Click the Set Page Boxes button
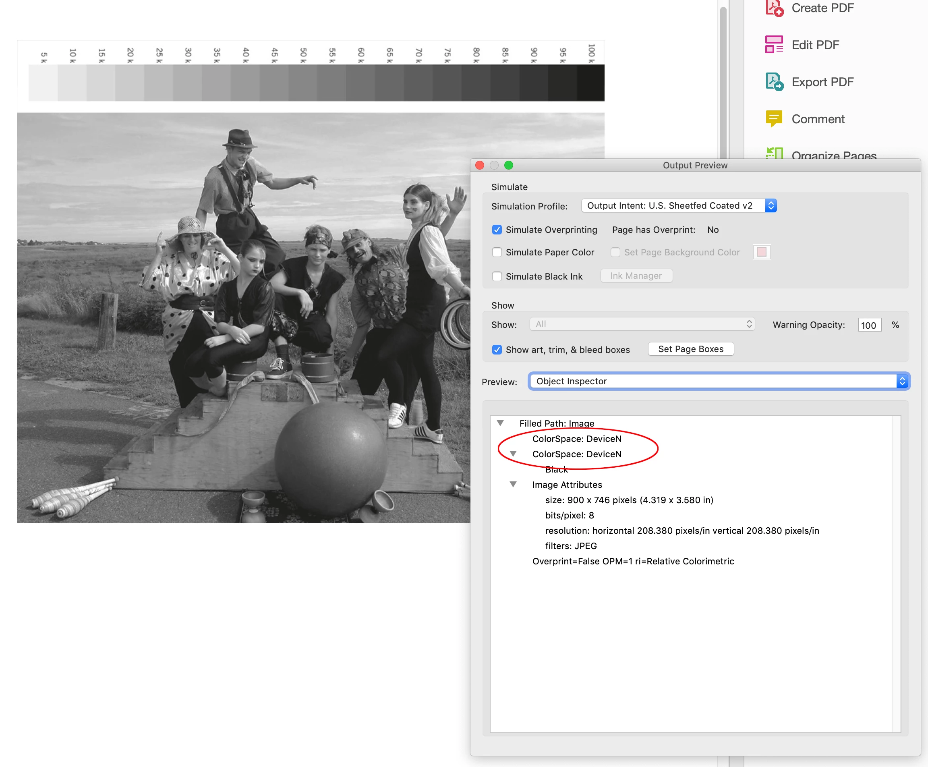 point(690,349)
